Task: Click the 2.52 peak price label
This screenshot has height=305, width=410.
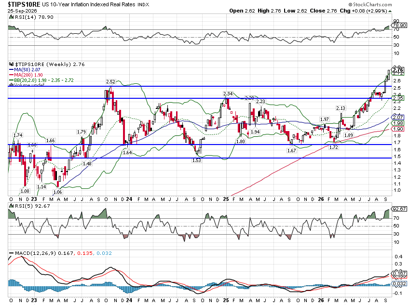Action: click(110, 82)
